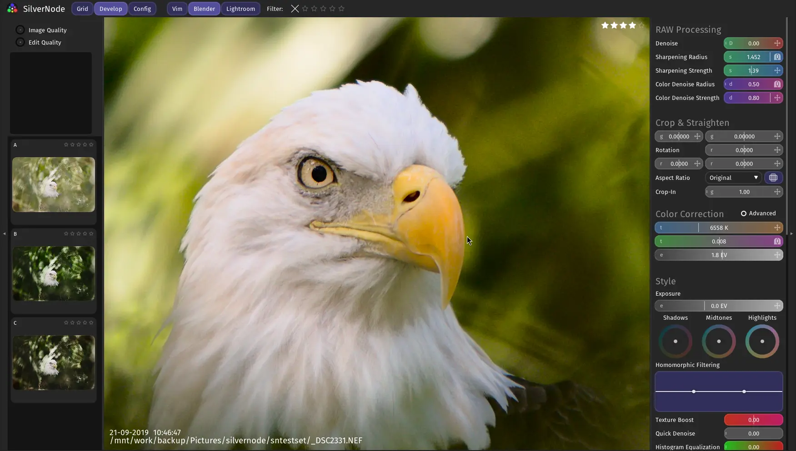Unlock the Sharpening Radius padlock icon
This screenshot has width=796, height=451.
pos(777,57)
